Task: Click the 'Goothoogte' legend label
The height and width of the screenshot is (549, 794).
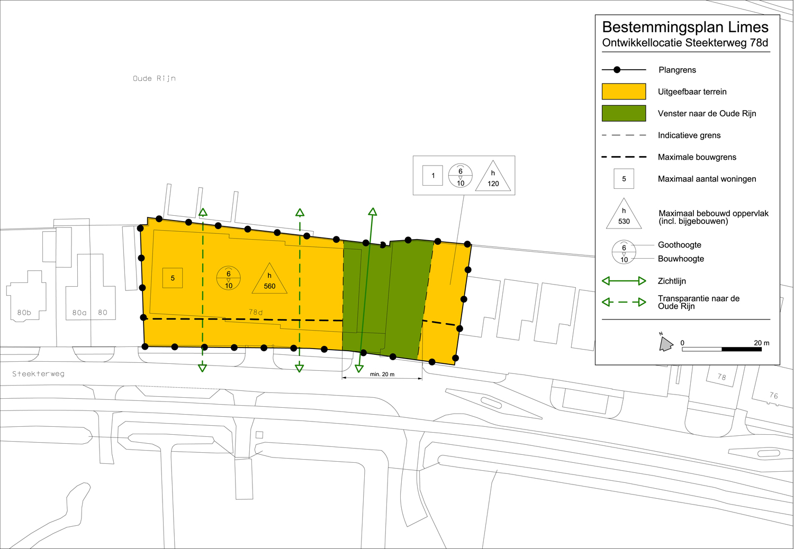Action: [680, 245]
